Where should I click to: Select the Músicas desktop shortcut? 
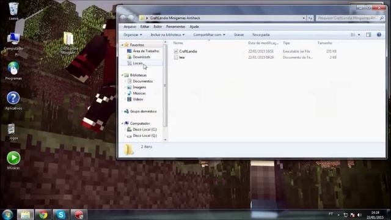[x=13, y=160]
